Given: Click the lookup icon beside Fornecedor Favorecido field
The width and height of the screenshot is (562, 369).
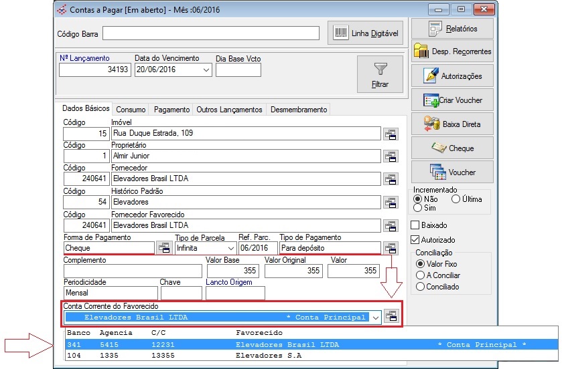Looking at the screenshot, I should click(x=391, y=225).
